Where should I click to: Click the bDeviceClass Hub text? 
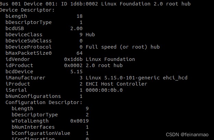coord(90,35)
